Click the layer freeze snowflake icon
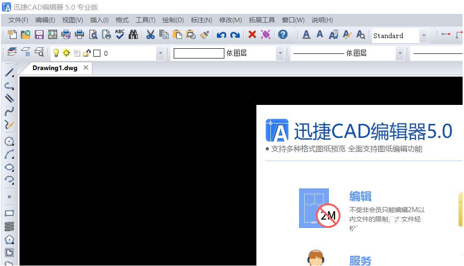This screenshot has width=464, height=266. [26, 52]
